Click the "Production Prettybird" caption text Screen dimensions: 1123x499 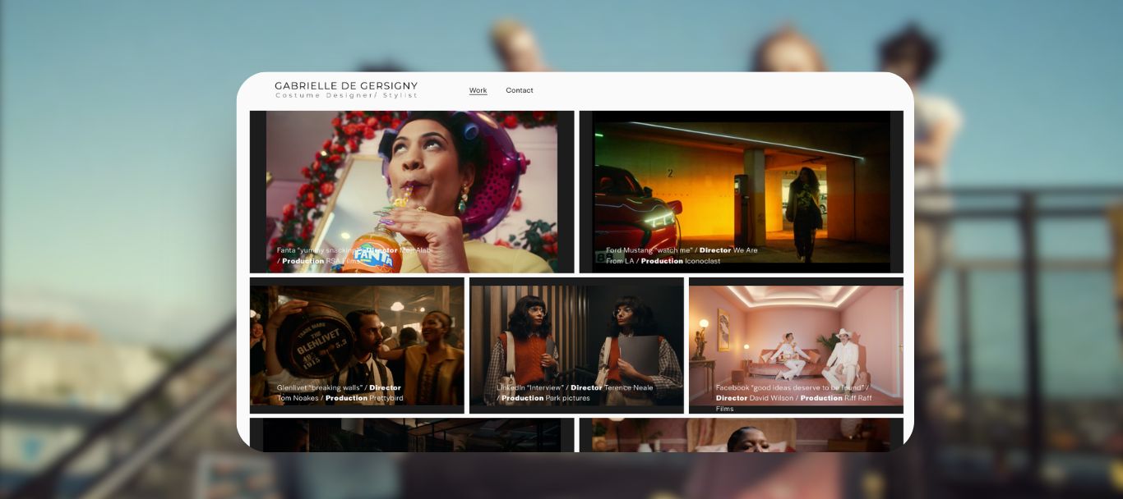tap(364, 398)
